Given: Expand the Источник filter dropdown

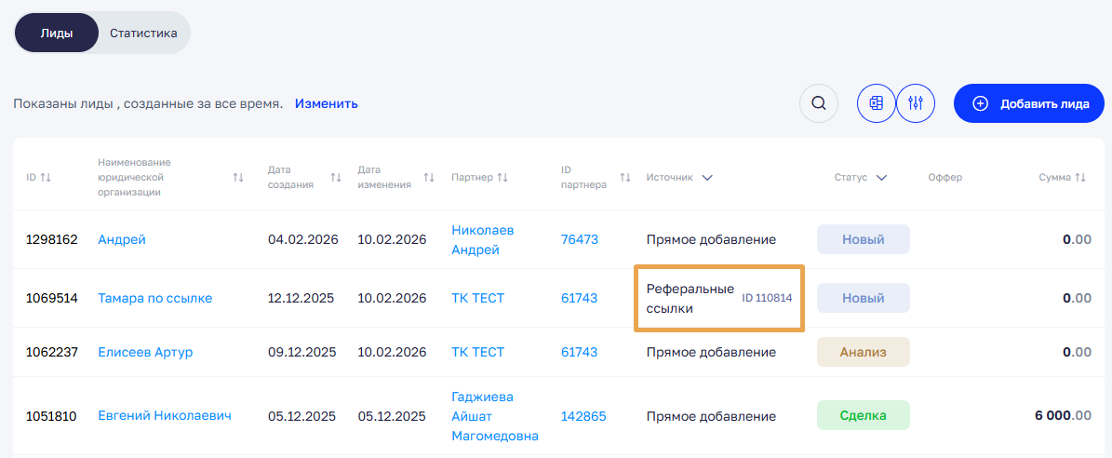Looking at the screenshot, I should (x=707, y=177).
